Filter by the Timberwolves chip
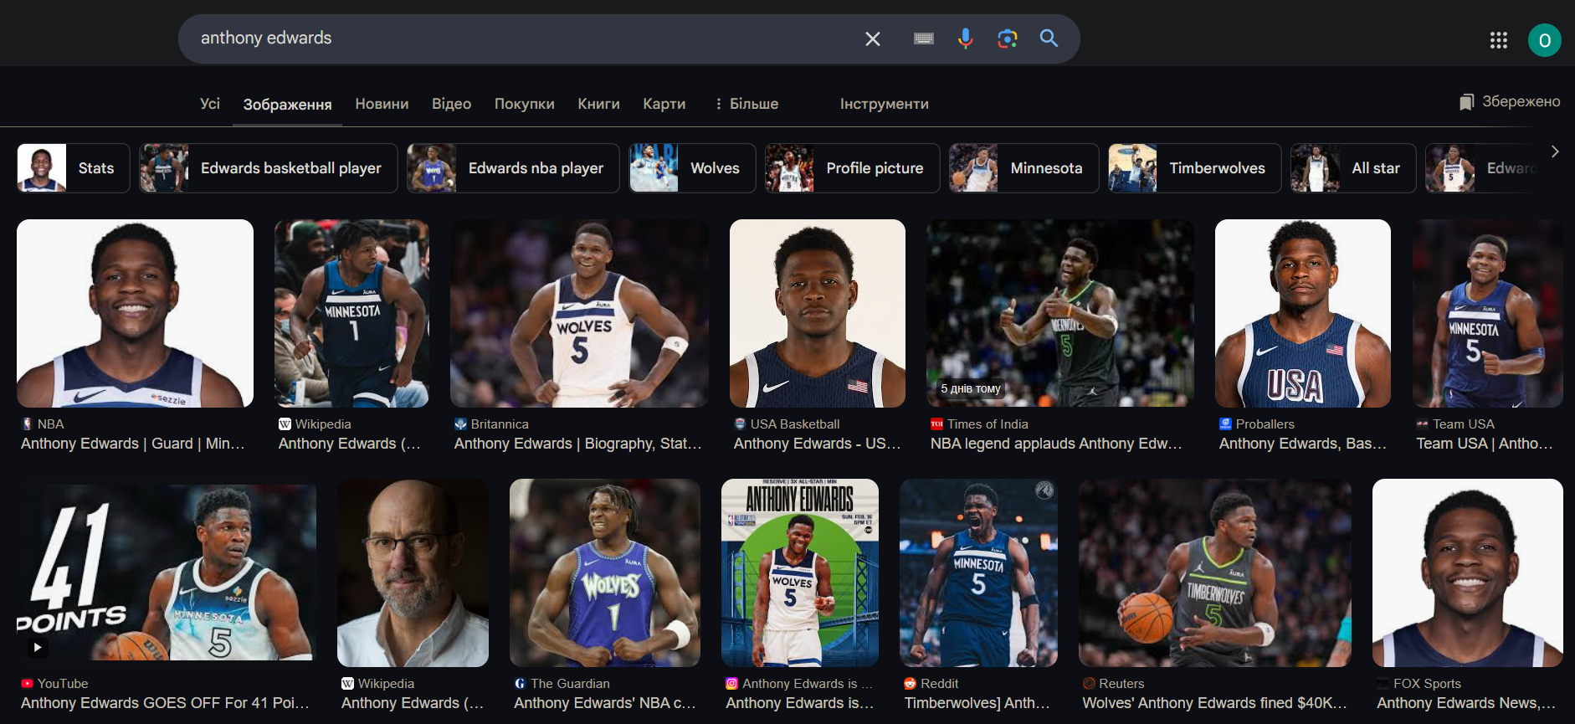 (1195, 168)
